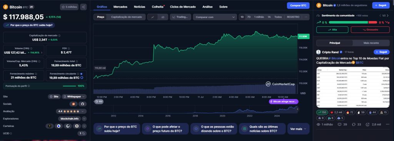Image resolution: width=394 pixels, height=141 pixels.
Task: Open the Bitcoin atinge recorde event tag
Action: [284, 102]
